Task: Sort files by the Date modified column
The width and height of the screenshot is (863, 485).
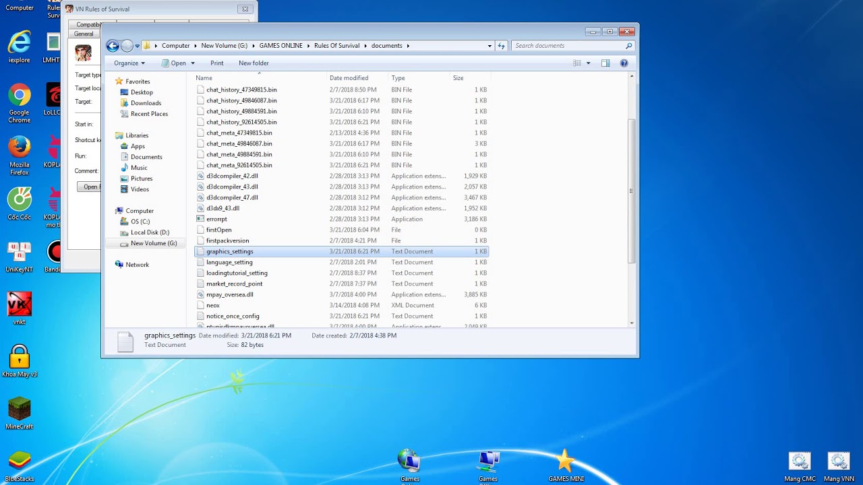Action: (358, 78)
